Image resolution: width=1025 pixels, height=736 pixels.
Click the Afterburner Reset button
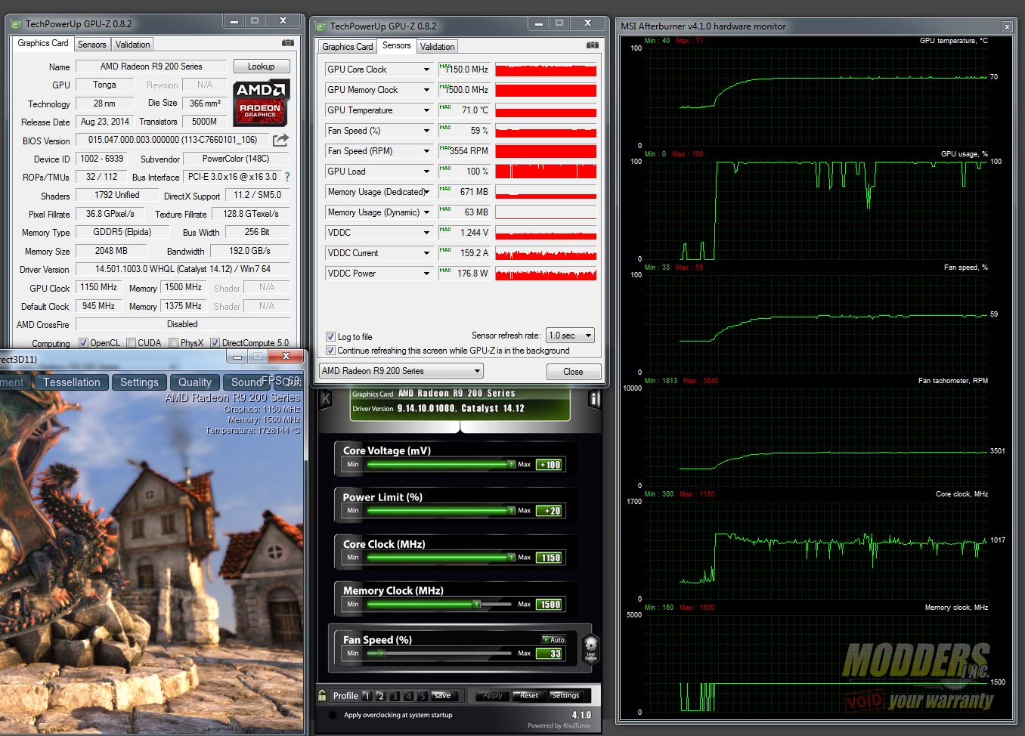tap(528, 696)
